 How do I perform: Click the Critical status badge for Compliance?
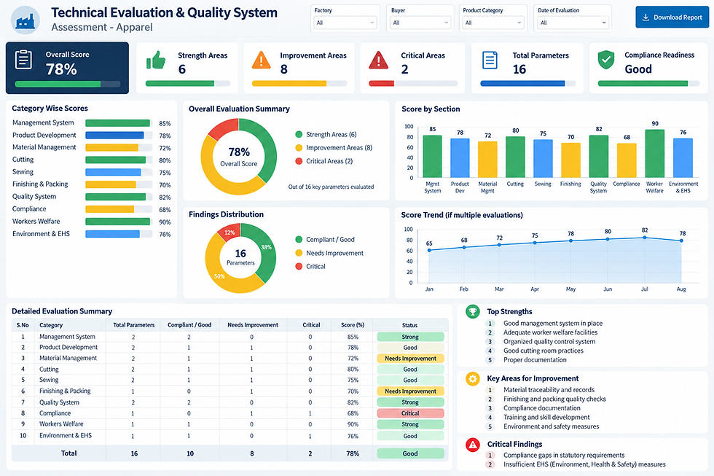coord(410,413)
